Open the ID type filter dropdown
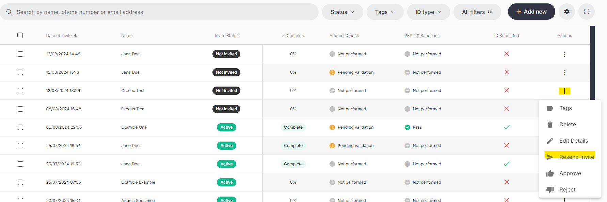This screenshot has height=202, width=607. coord(428,12)
